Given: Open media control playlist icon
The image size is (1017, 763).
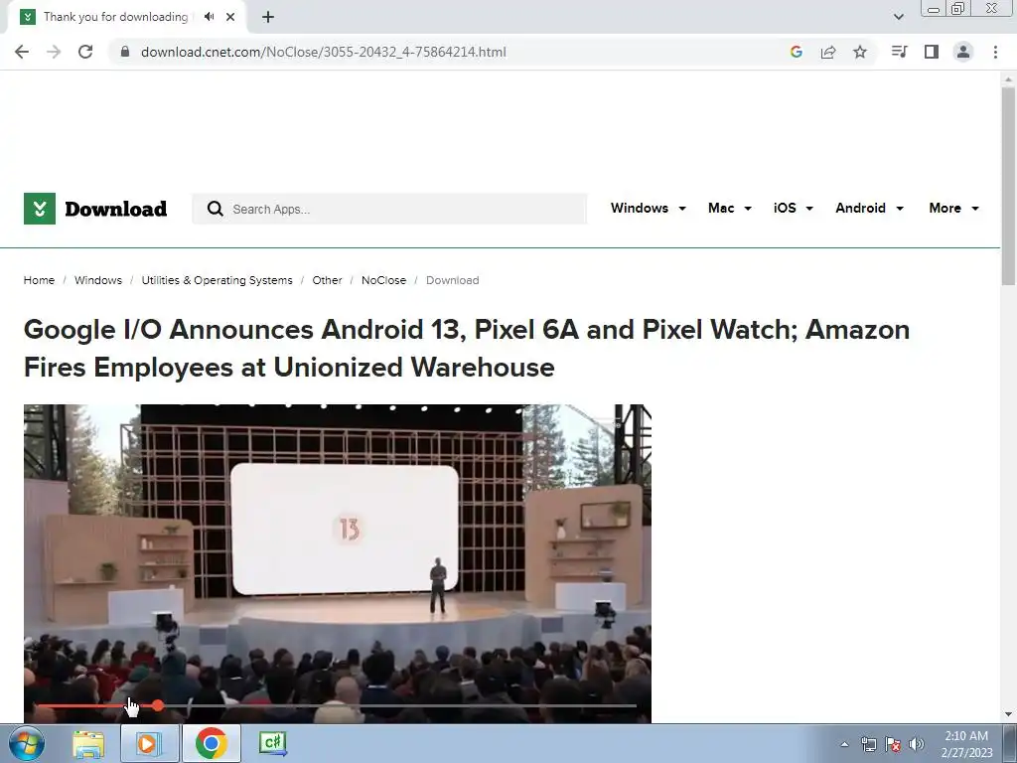Looking at the screenshot, I should 900,52.
